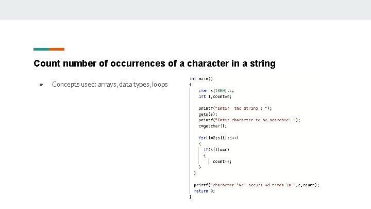Screen dimensions: 371x209
Task: Click the final printf "occurs %d times" line
Action: [256, 185]
